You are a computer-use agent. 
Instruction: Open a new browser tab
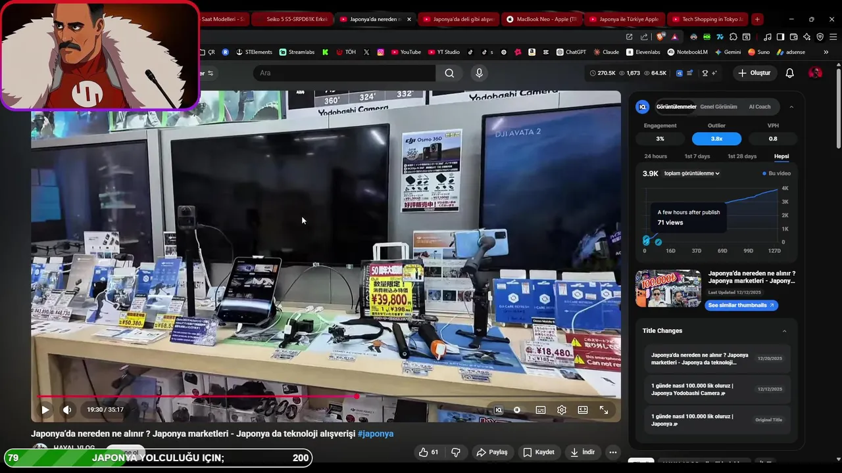pos(757,19)
